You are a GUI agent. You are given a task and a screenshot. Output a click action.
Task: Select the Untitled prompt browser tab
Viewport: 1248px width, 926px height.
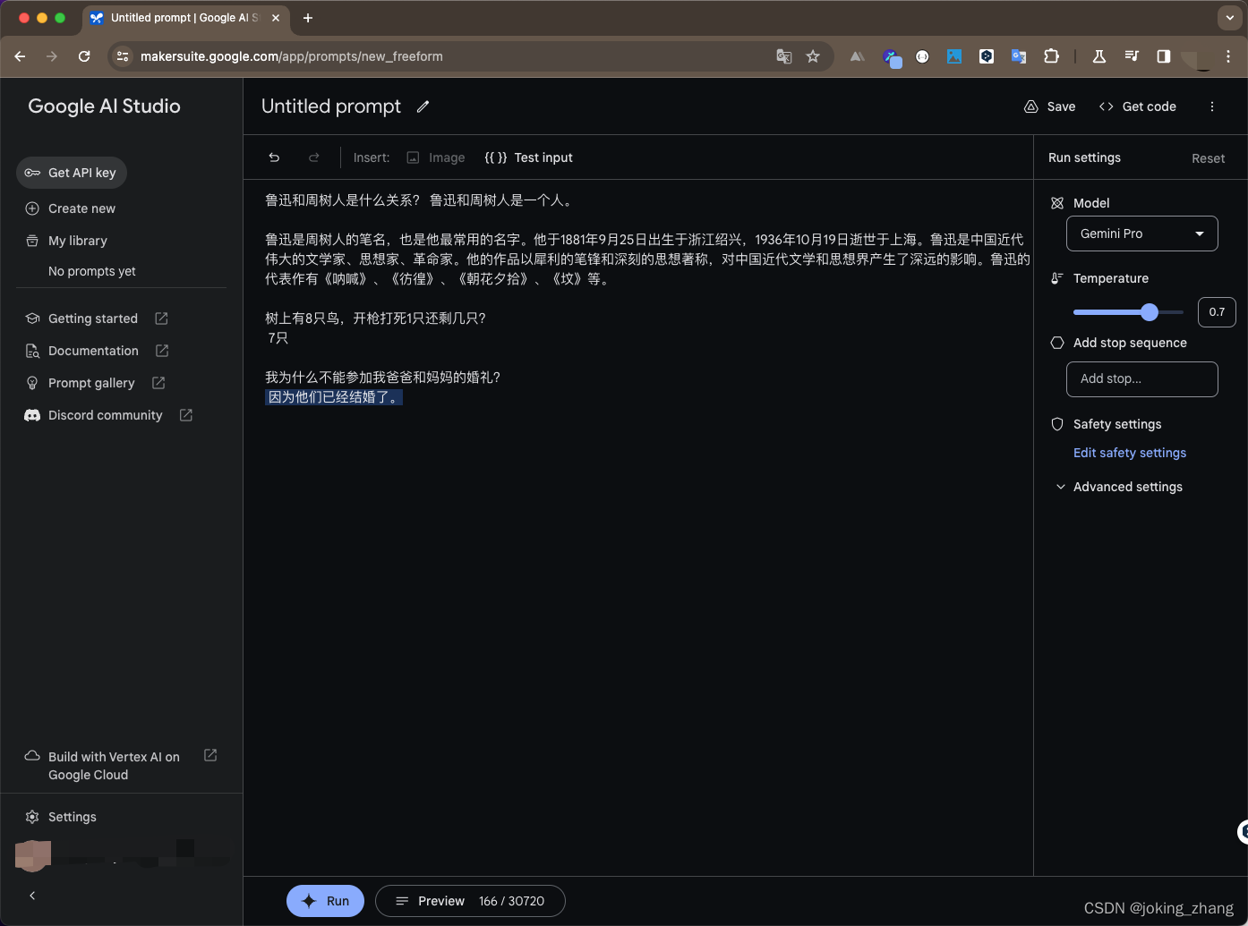coord(185,18)
